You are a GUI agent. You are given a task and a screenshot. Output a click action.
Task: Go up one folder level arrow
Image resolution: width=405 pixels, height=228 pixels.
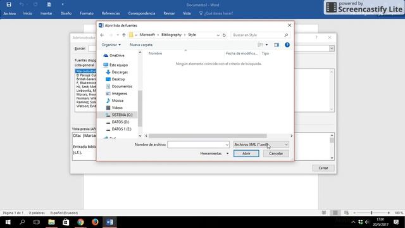[124, 35]
